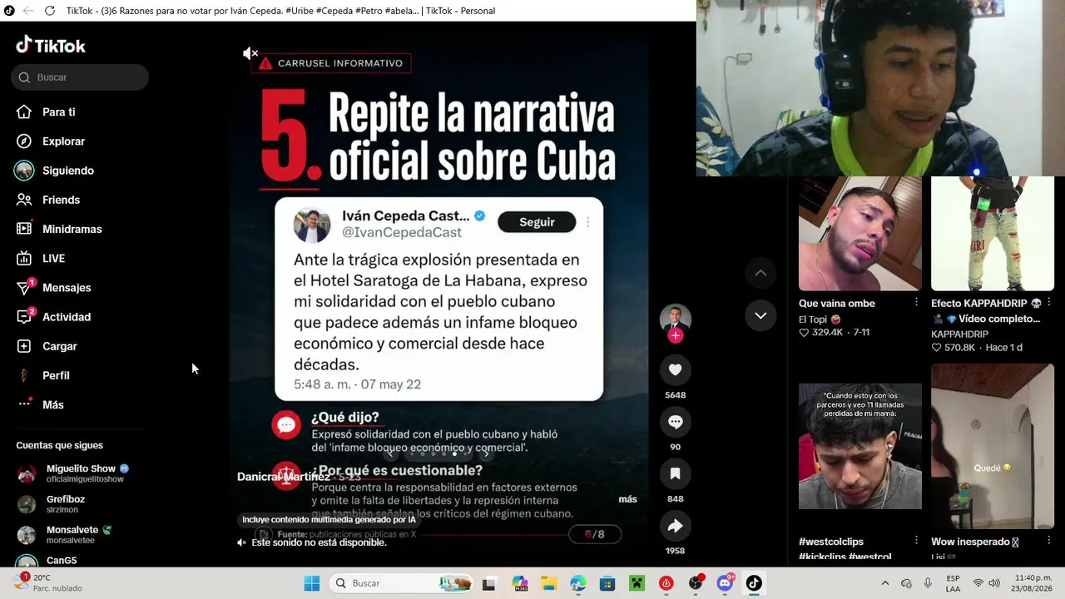The width and height of the screenshot is (1065, 599).
Task: Show the previous carousel slide
Action: pyautogui.click(x=390, y=453)
